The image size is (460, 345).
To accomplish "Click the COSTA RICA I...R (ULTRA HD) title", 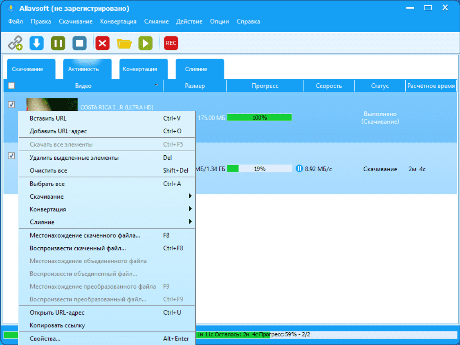I will [x=117, y=108].
